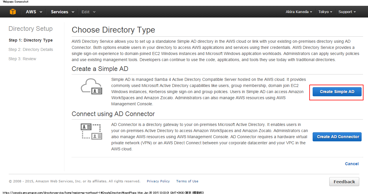Expand the Services menu
Viewport: 368px width, 194px height.
(x=62, y=12)
